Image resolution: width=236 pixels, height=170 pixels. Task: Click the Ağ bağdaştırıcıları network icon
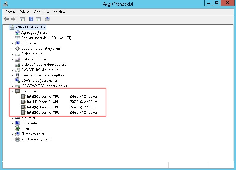18,33
